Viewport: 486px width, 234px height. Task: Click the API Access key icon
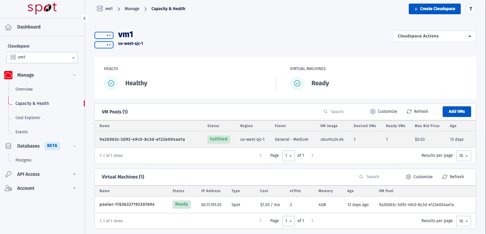point(8,174)
